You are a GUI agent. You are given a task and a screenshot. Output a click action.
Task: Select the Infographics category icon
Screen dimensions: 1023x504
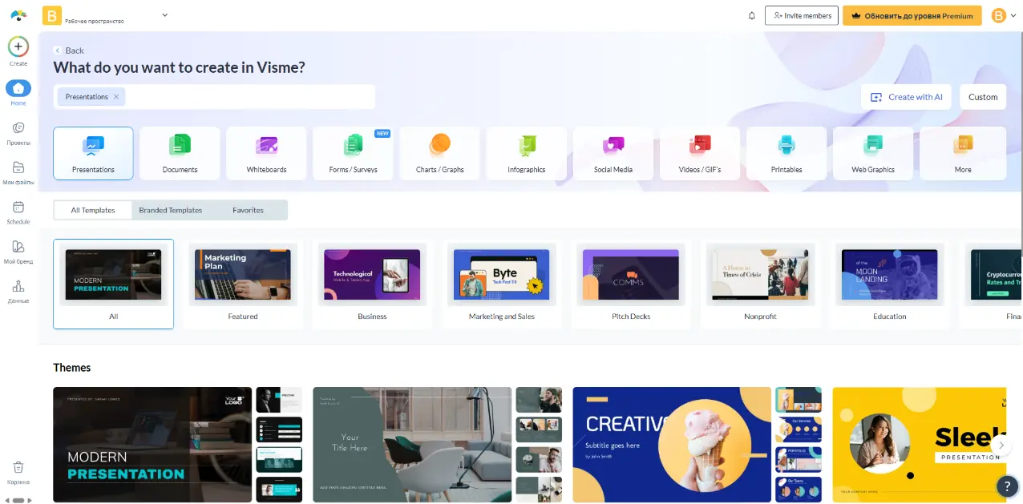click(x=526, y=148)
